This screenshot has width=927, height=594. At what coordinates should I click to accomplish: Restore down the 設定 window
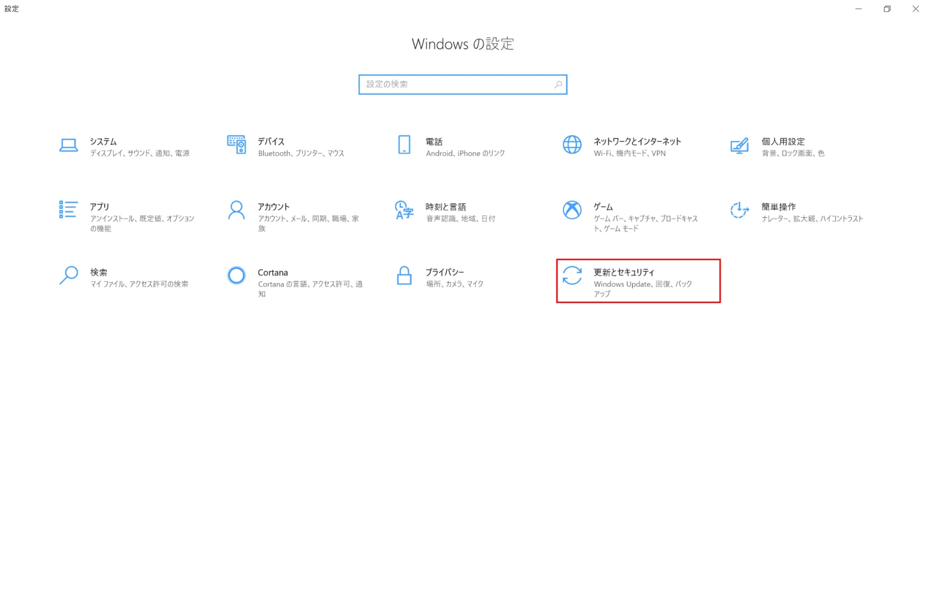click(887, 9)
